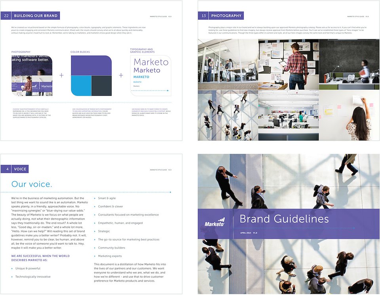Open the chalkboard desk photo with blurred person
The height and width of the screenshot is (295, 380).
click(349, 65)
